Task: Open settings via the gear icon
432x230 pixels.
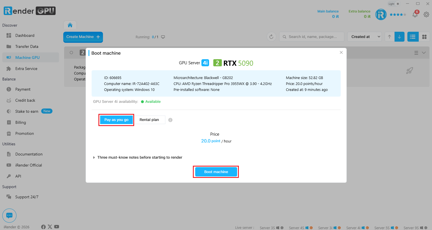Action: (x=426, y=14)
